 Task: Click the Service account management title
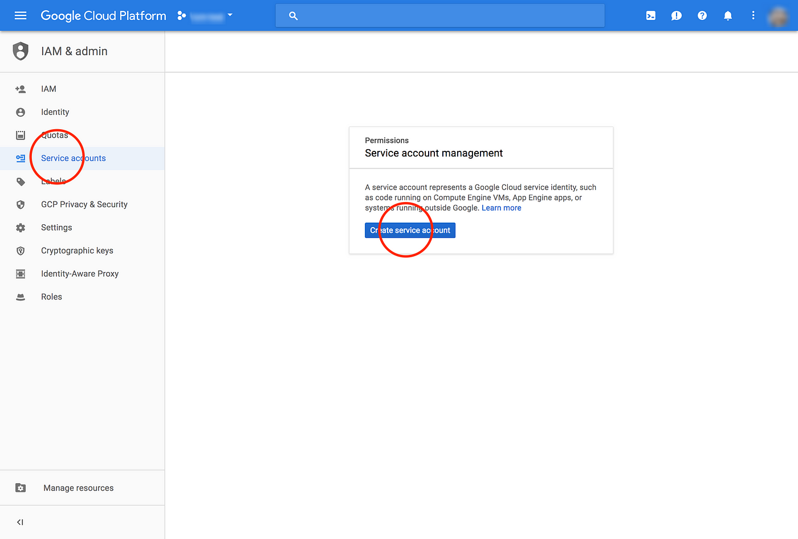click(x=434, y=153)
